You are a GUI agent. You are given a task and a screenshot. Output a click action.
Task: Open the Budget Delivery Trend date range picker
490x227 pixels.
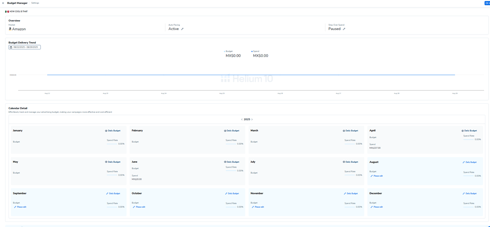25,47
